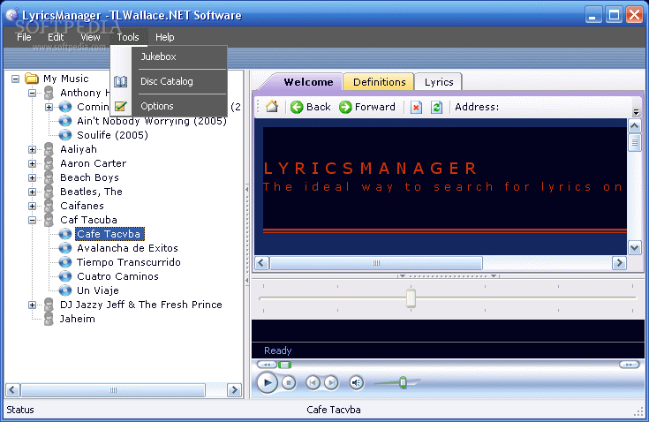Click the artist icon beside Caifanes
Image resolution: width=649 pixels, height=422 pixels.
pyautogui.click(x=49, y=206)
